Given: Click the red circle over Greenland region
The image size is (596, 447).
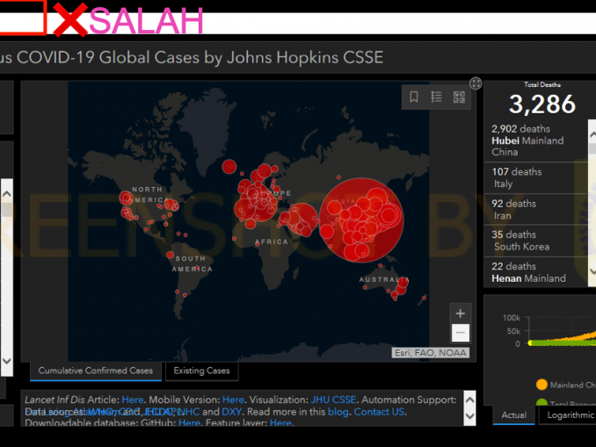Looking at the screenshot, I should 229,166.
